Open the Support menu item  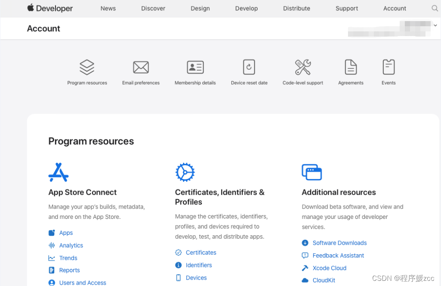click(x=347, y=9)
